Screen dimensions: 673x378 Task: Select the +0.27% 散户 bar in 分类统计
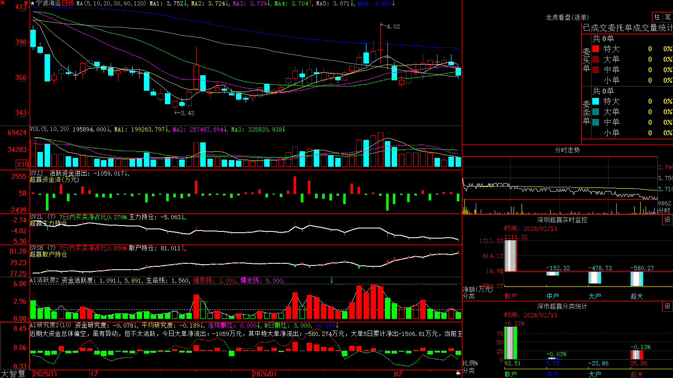pos(510,343)
